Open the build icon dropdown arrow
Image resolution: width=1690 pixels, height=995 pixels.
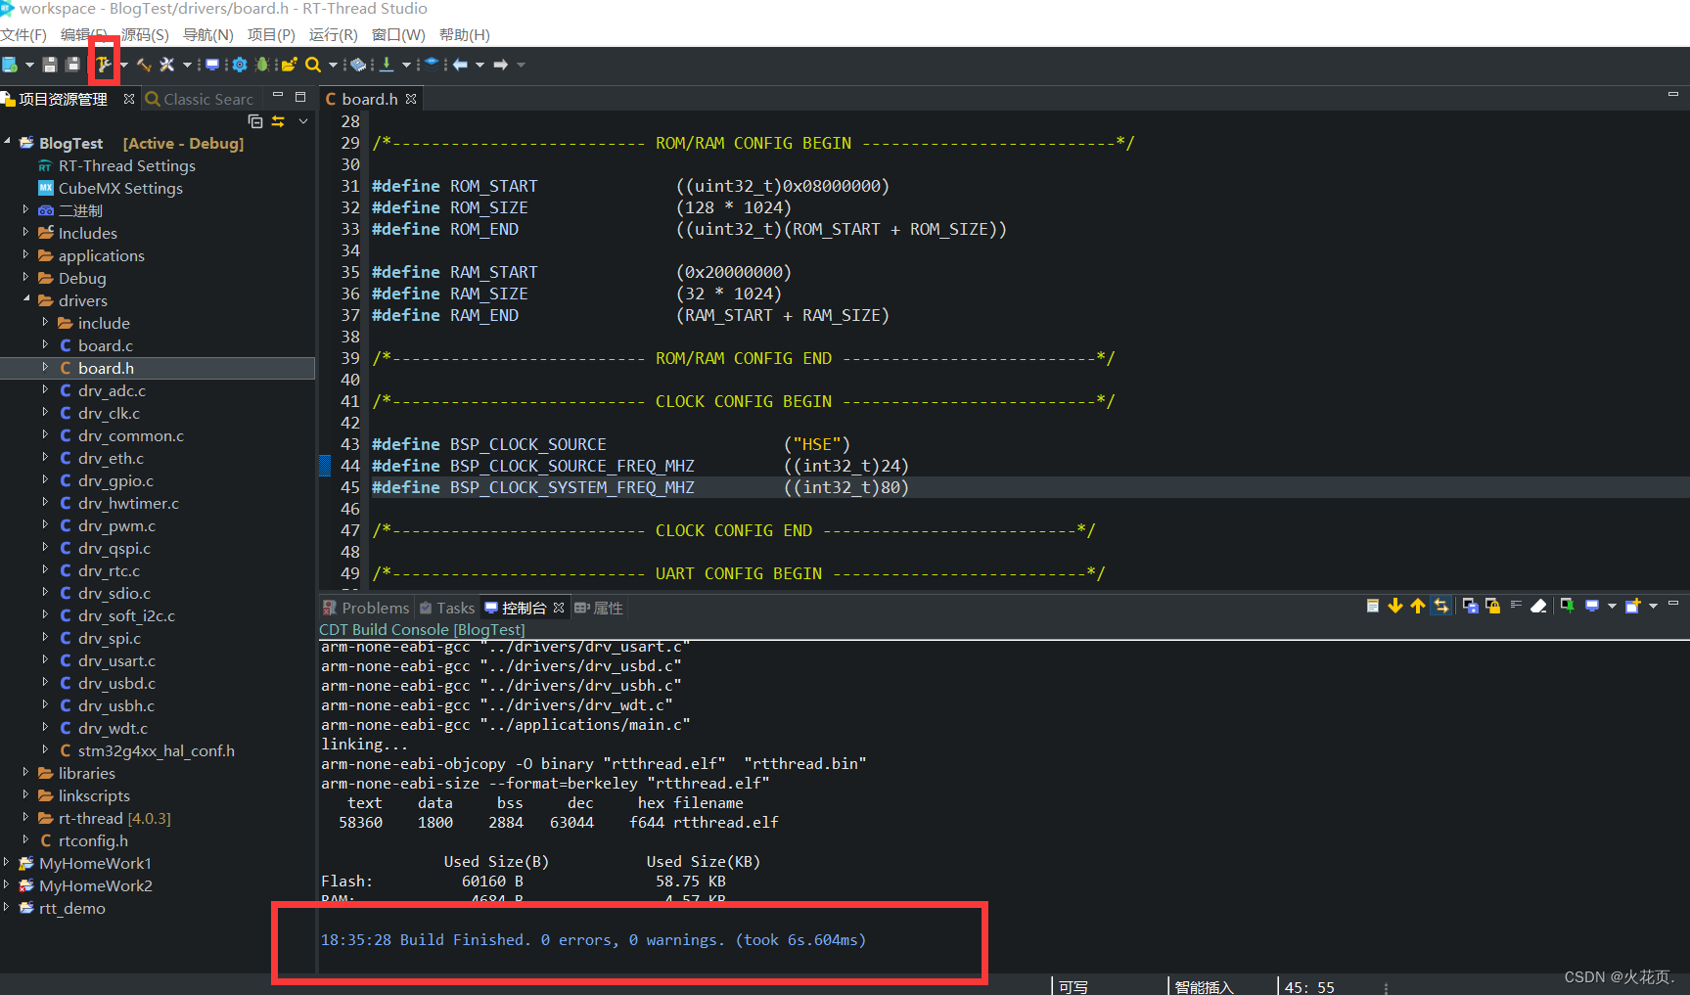click(x=124, y=66)
